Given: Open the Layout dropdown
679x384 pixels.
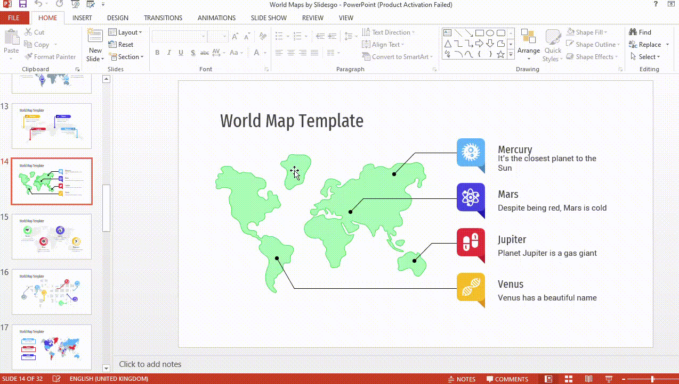Looking at the screenshot, I should [x=126, y=32].
